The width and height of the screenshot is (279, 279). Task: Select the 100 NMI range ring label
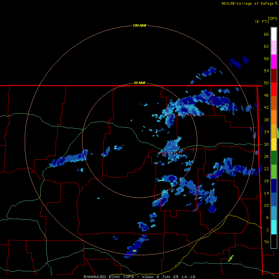coord(139,26)
